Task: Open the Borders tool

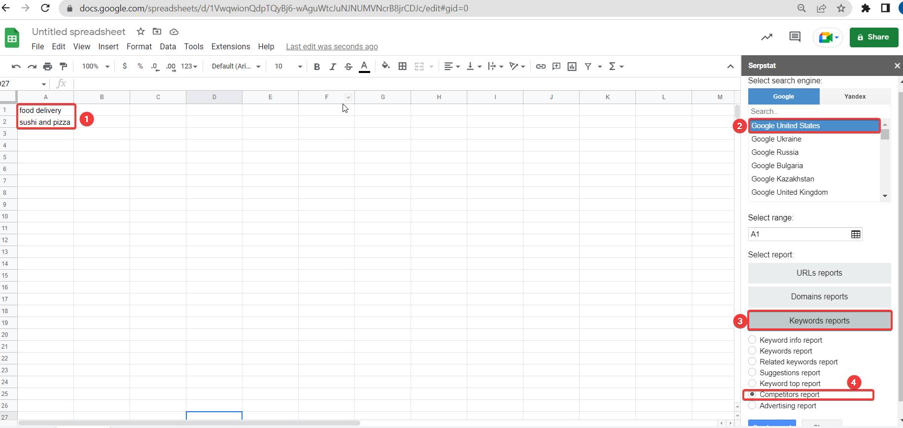Action: pyautogui.click(x=403, y=66)
